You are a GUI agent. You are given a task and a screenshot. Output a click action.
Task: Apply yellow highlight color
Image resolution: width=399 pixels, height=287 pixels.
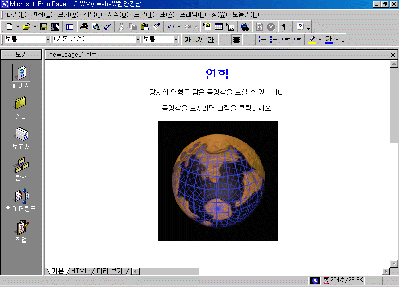[312, 40]
